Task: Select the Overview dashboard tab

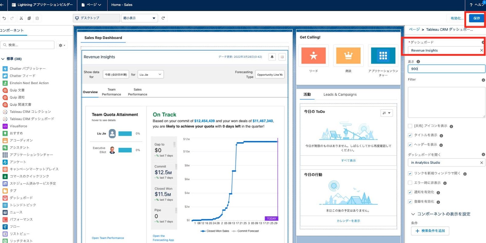Action: click(90, 92)
